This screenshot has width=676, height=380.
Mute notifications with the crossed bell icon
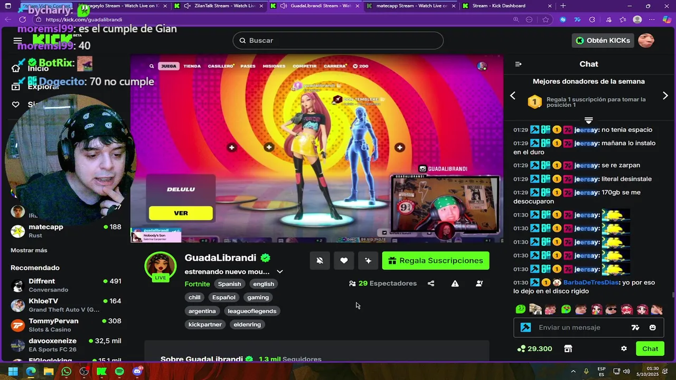click(x=320, y=261)
